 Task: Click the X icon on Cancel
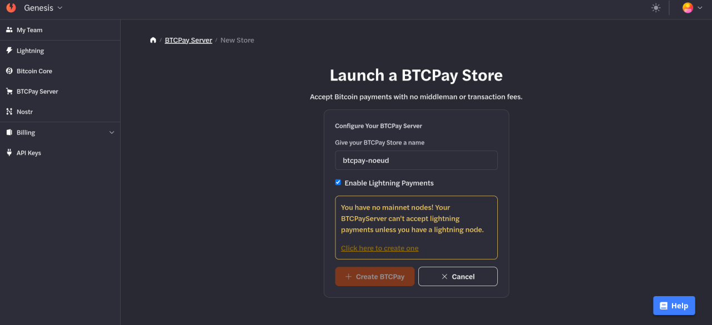[x=444, y=277]
